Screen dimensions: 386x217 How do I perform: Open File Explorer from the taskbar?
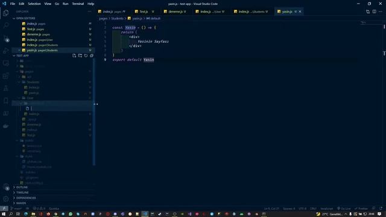pos(33,214)
